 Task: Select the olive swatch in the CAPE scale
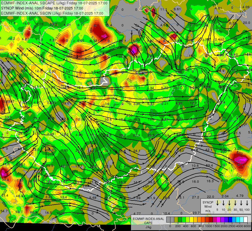pos(176,219)
